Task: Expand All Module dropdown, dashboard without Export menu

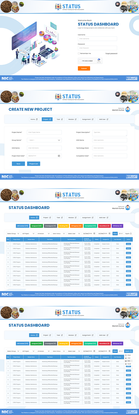Action: 43,234
